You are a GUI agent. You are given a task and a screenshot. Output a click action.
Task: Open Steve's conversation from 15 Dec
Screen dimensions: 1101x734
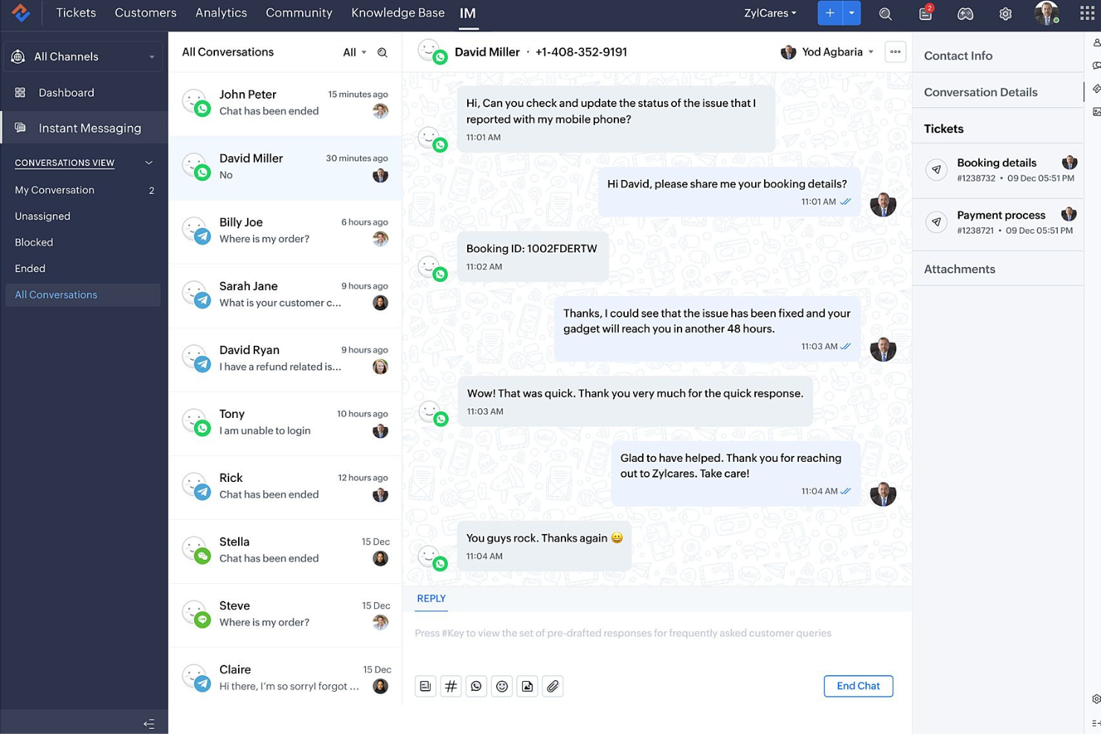click(x=286, y=615)
